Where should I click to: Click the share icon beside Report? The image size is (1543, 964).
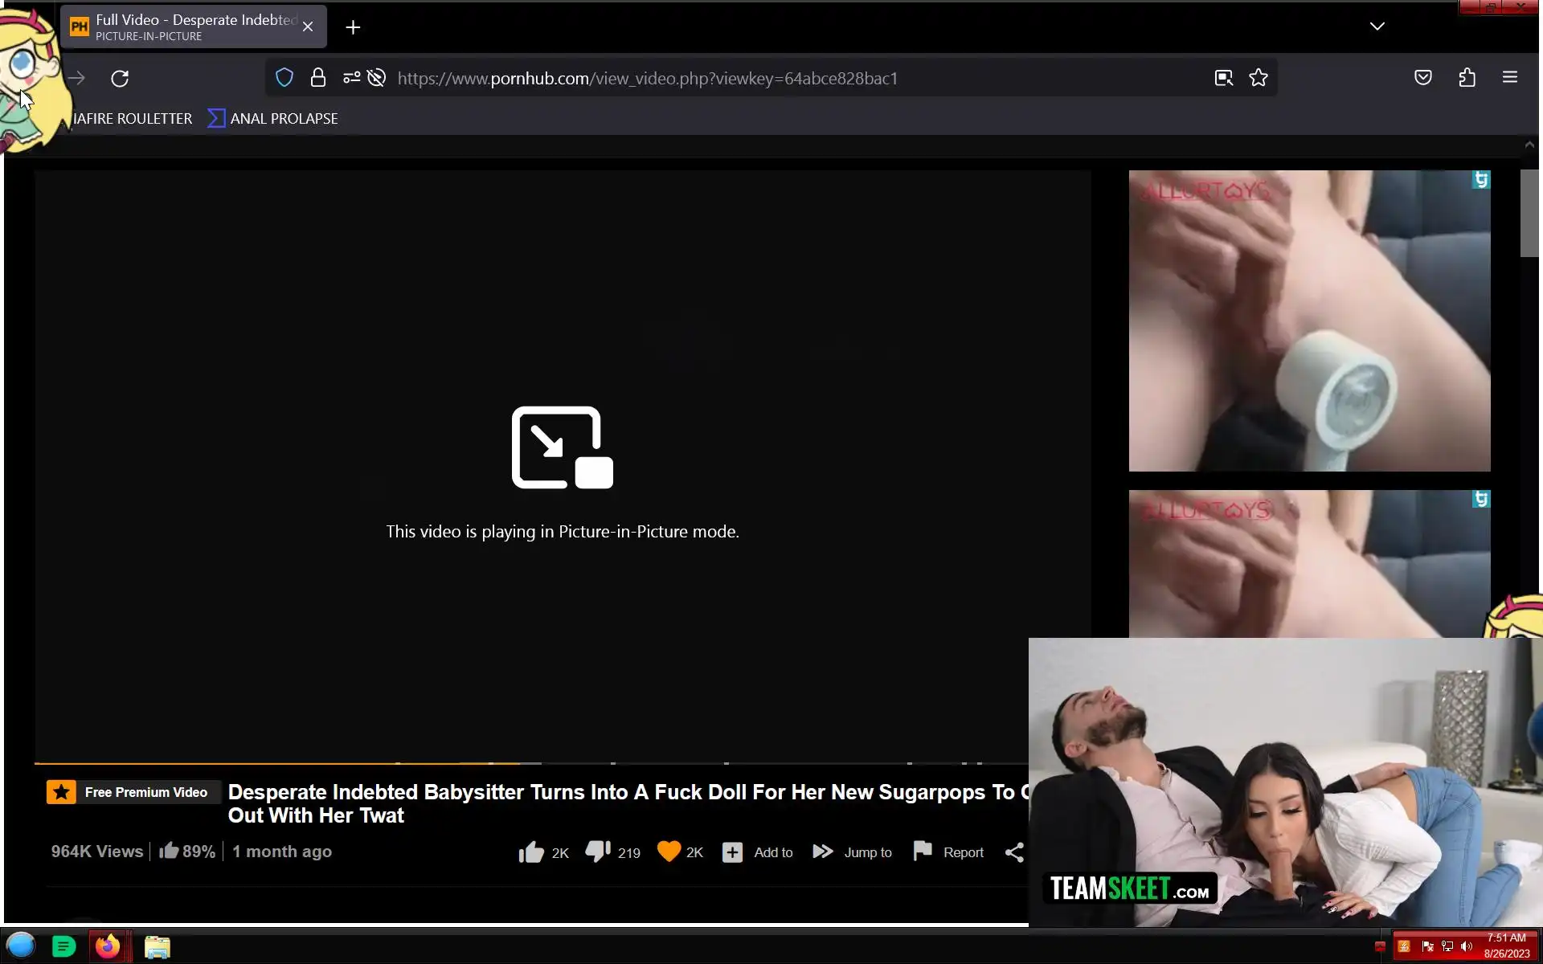click(1014, 852)
